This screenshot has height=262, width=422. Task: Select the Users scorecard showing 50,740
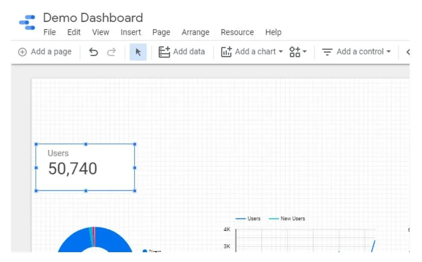tap(85, 167)
